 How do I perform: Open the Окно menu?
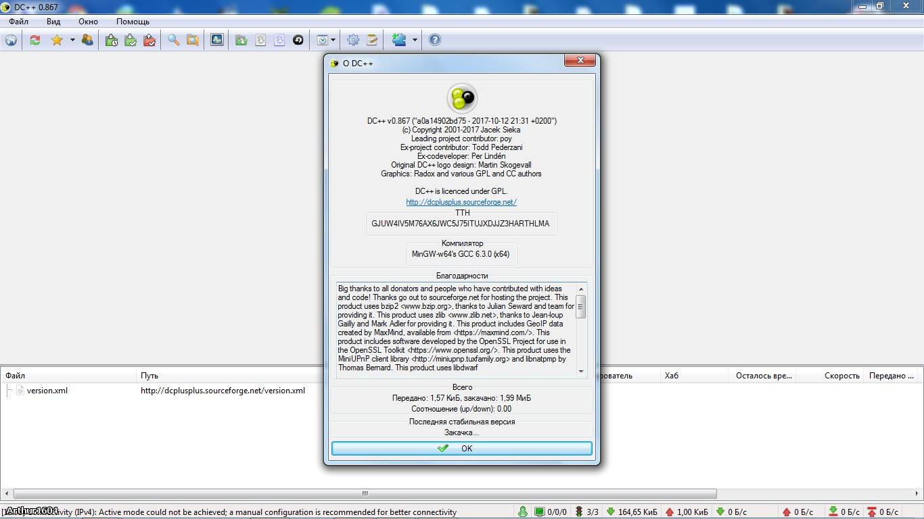(x=88, y=22)
